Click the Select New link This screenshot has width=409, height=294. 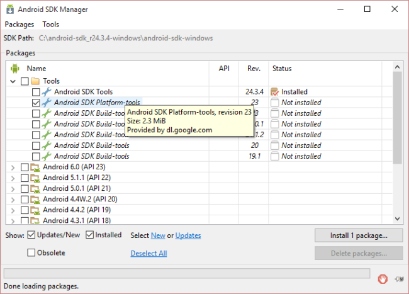click(x=158, y=235)
